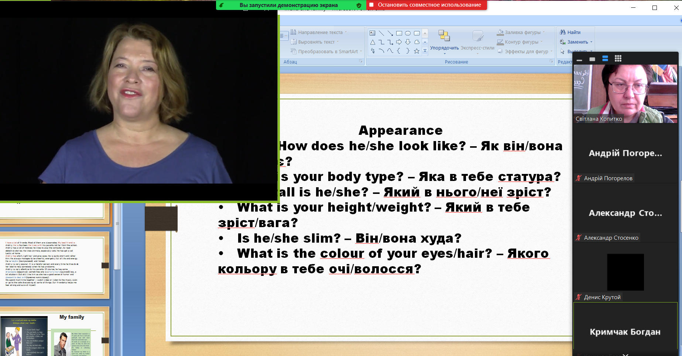
Task: Select the text box shape in shapes gallery
Action: 373,33
